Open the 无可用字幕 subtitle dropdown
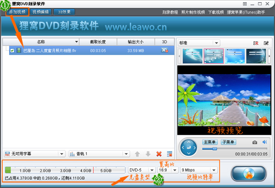This screenshot has width=275, height=188. 34,154
